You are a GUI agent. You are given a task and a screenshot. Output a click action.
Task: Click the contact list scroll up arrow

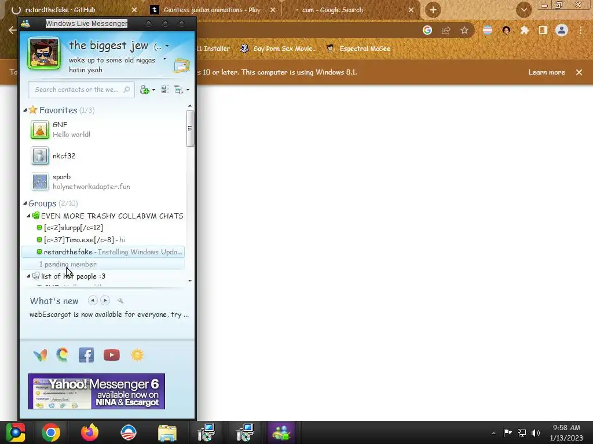(x=190, y=106)
